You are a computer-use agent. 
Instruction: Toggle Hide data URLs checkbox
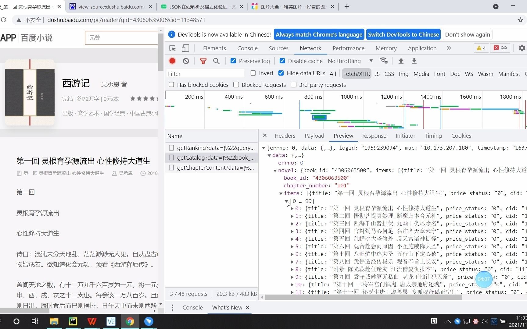[x=281, y=73]
